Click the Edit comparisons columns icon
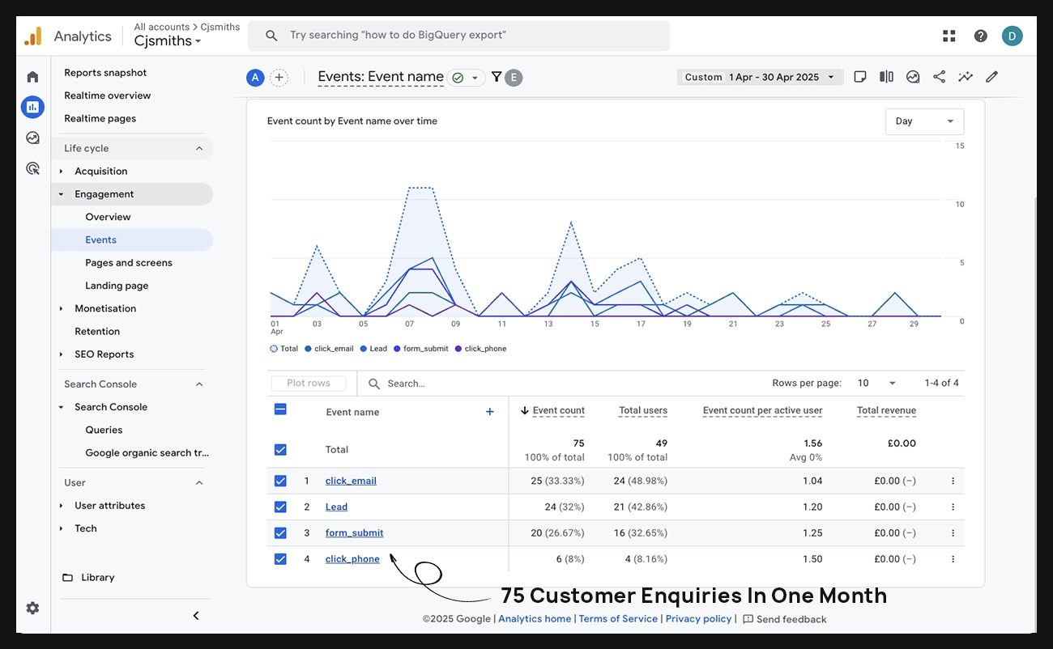Screen dimensions: 1053x649 [x=887, y=77]
